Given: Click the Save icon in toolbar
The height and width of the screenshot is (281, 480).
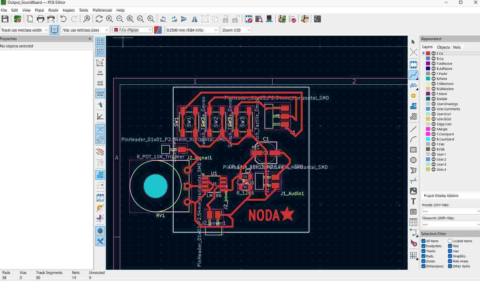Looking at the screenshot, I should [5, 19].
